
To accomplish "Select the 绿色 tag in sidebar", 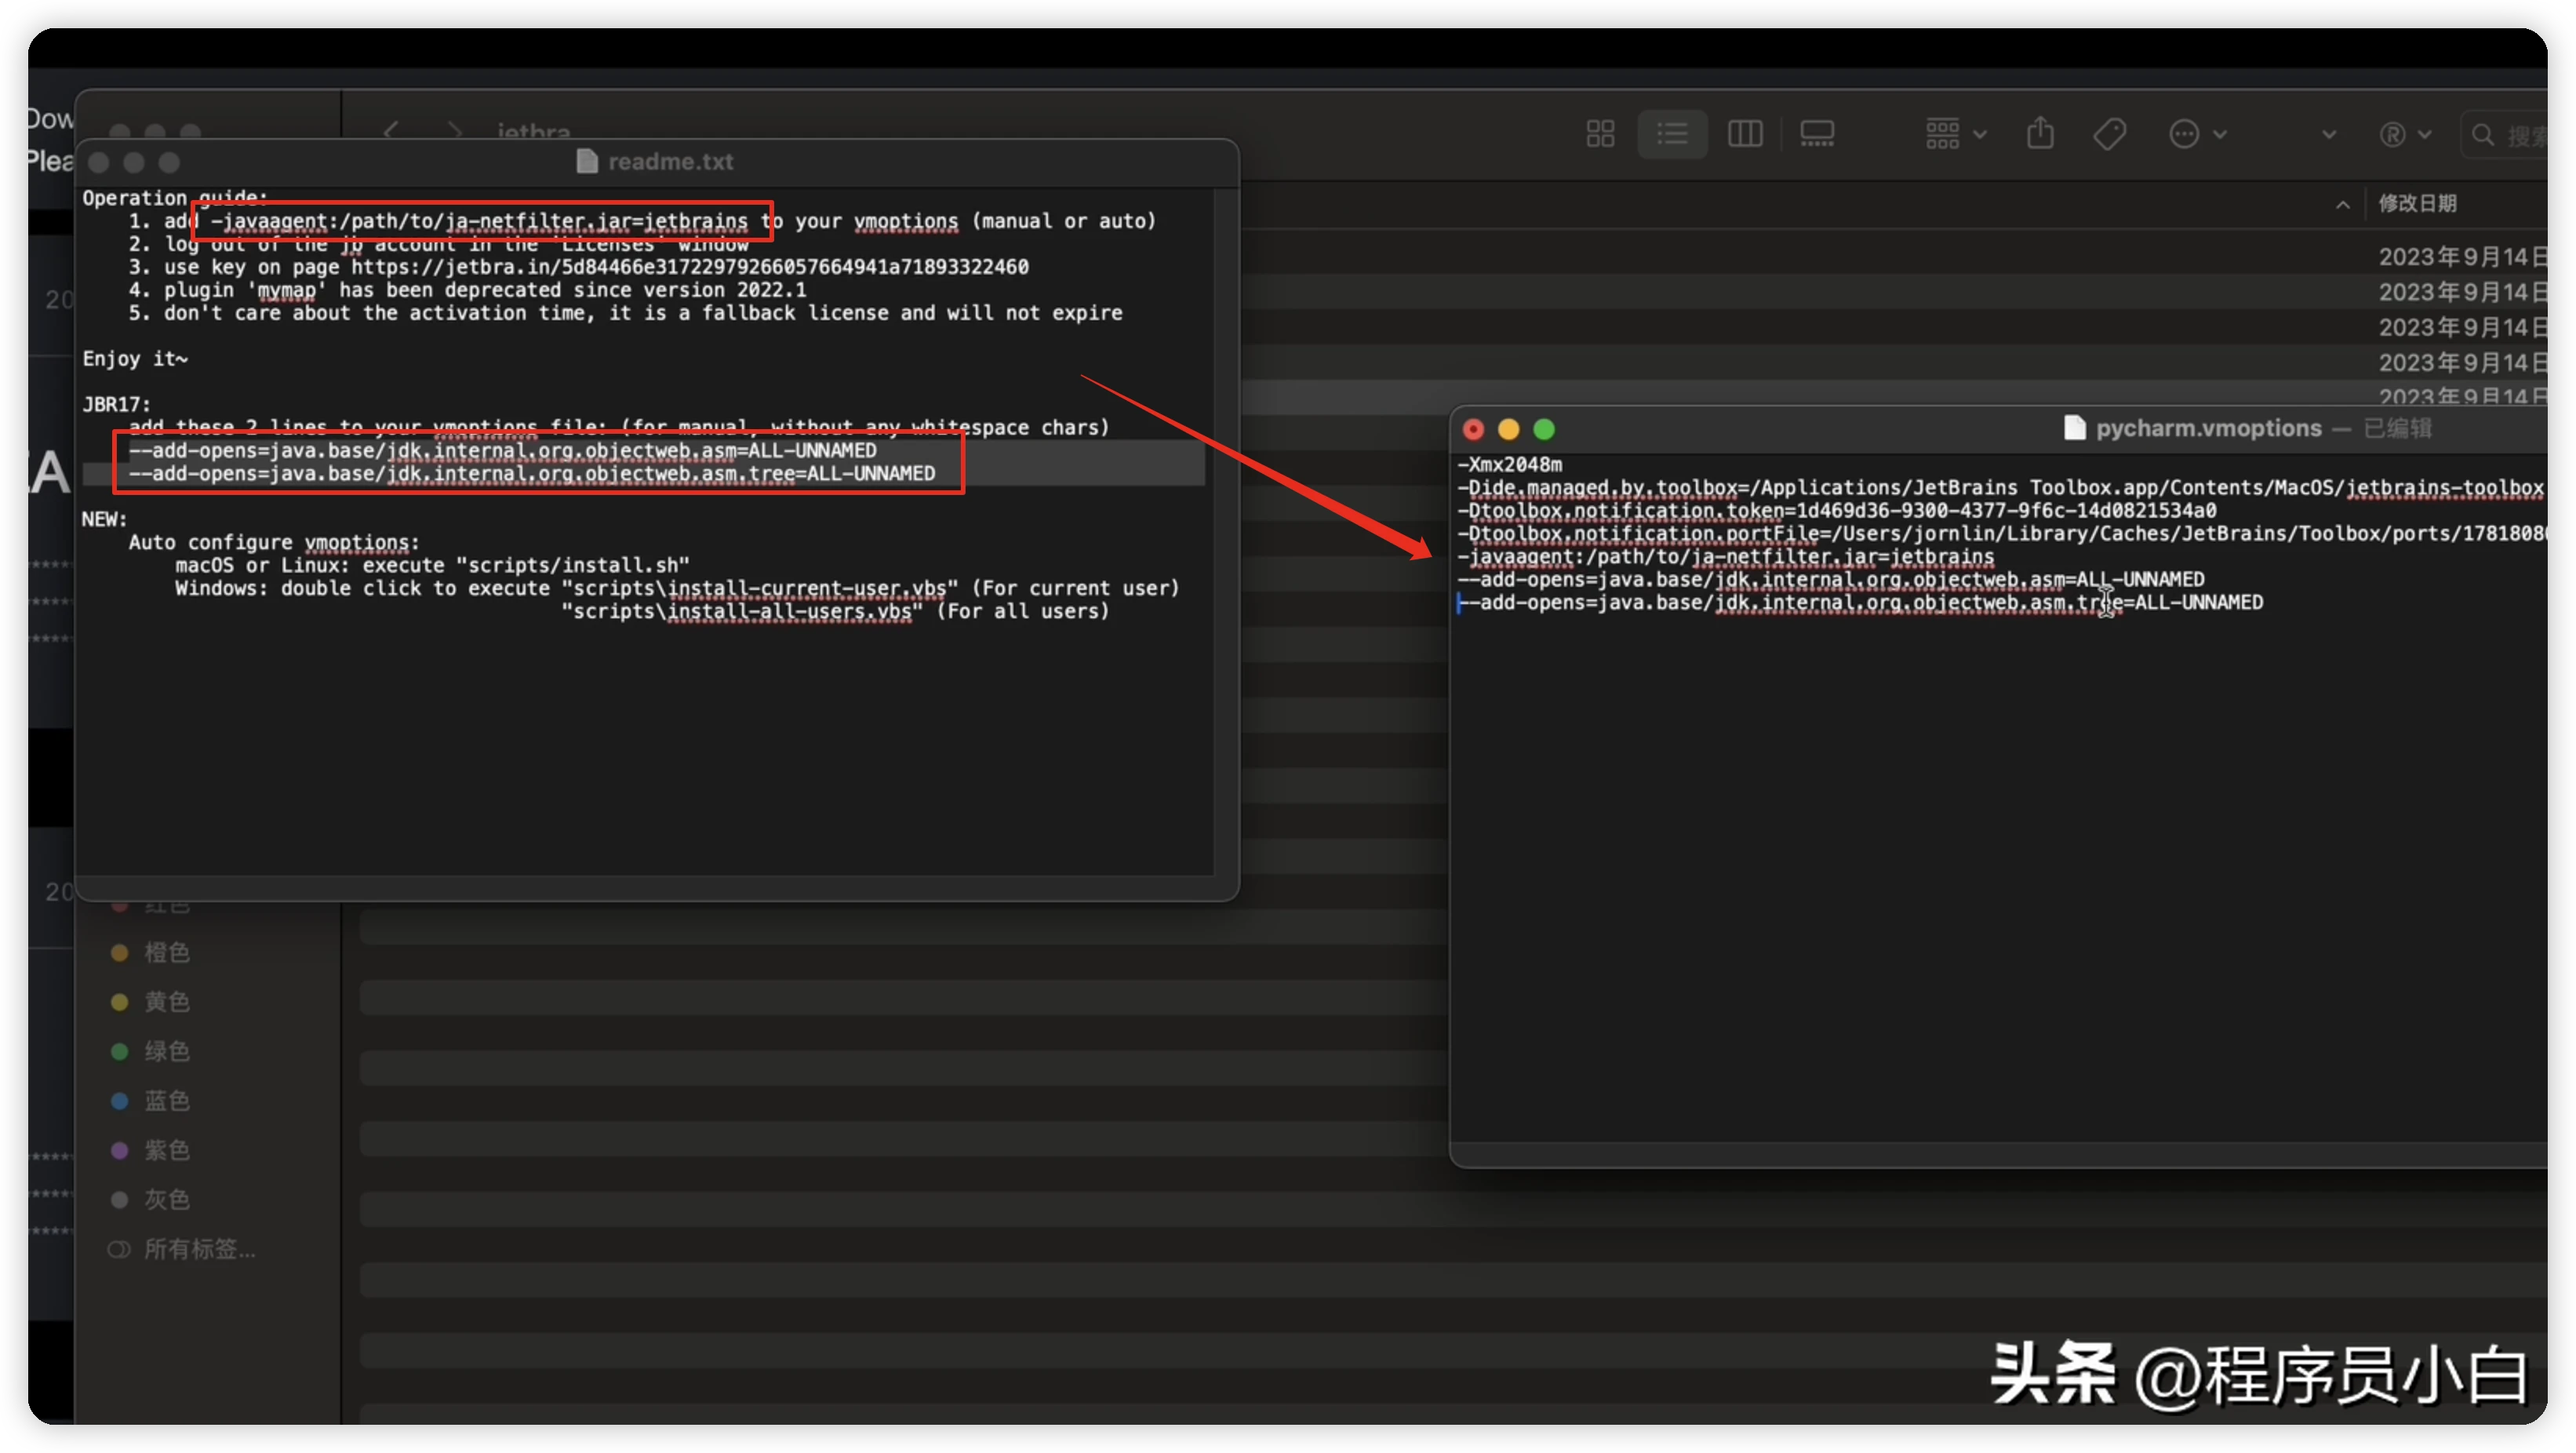I will pos(150,1051).
